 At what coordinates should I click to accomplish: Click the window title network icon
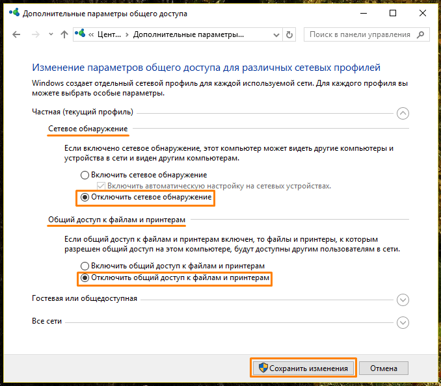point(14,12)
